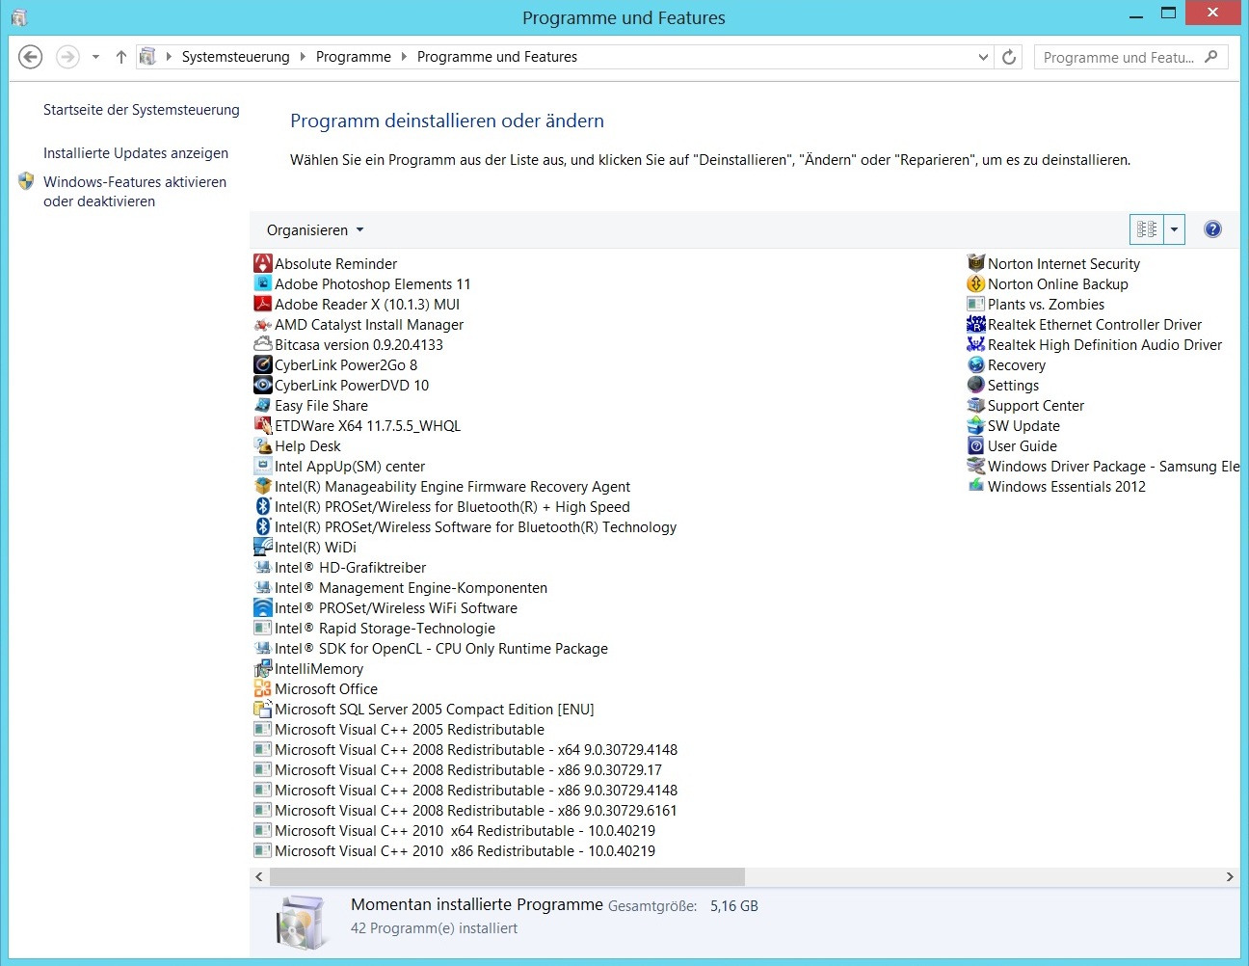
Task: Click the CyberLink Power2Go 8 icon
Action: click(x=263, y=364)
